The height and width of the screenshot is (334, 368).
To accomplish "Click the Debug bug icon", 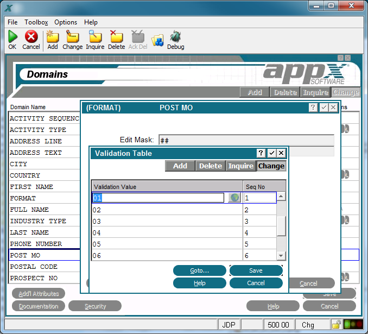I will [x=175, y=36].
